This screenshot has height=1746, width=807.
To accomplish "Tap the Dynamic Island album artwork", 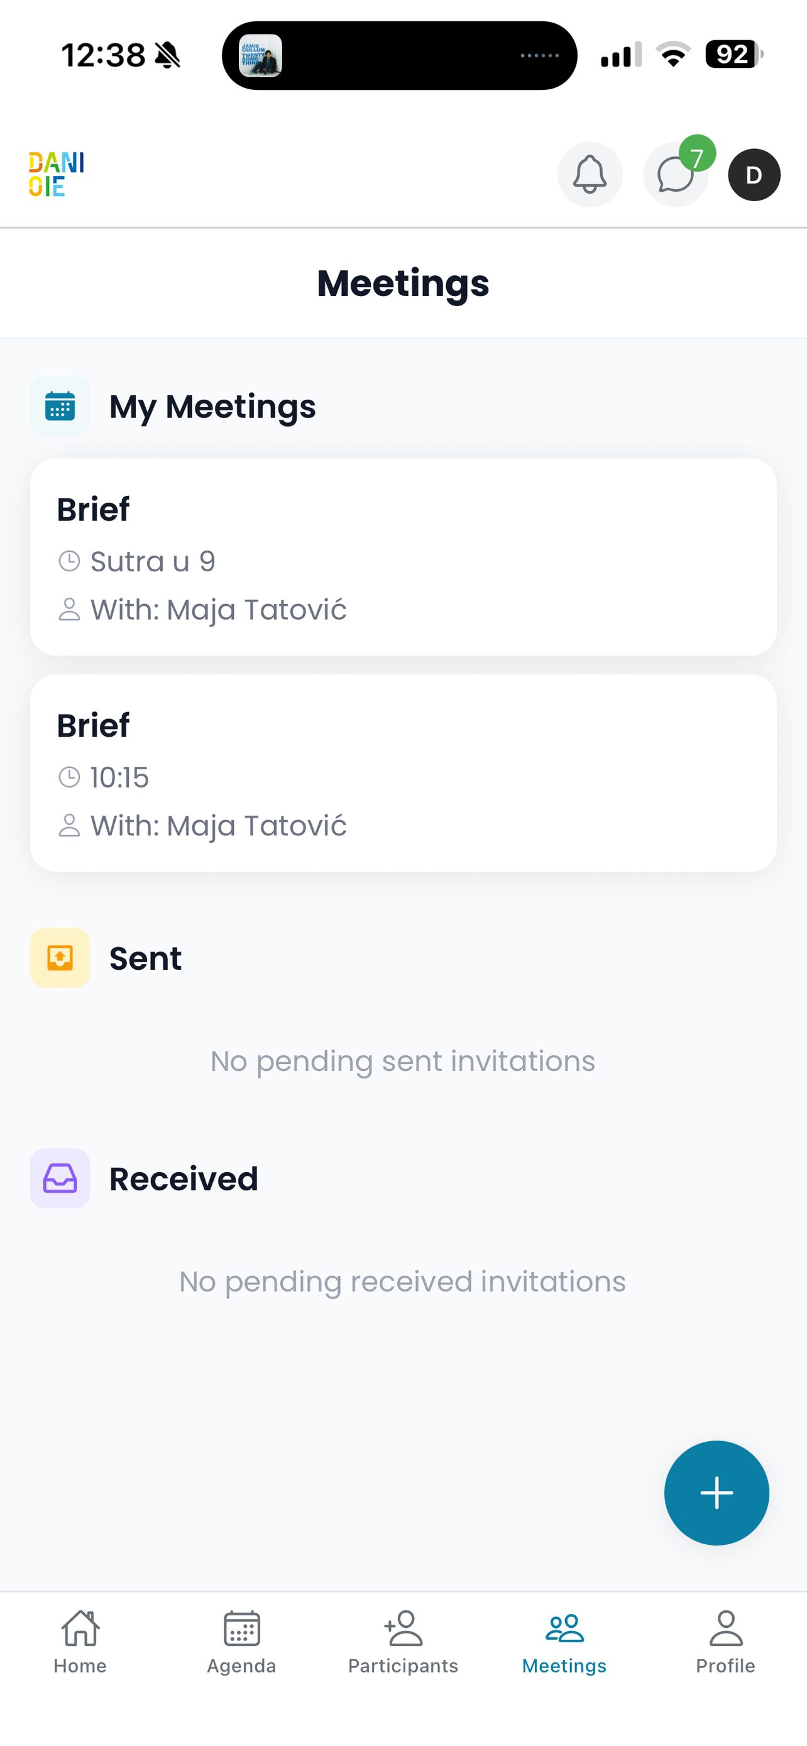I will click(261, 55).
